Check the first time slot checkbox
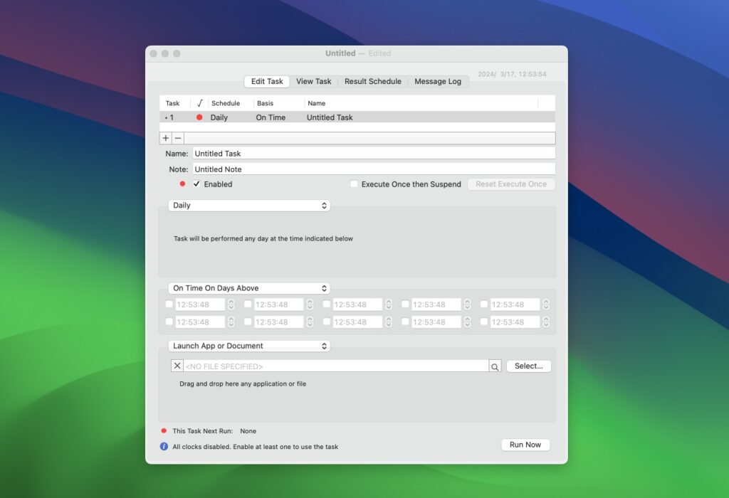The height and width of the screenshot is (498, 729). coord(169,304)
